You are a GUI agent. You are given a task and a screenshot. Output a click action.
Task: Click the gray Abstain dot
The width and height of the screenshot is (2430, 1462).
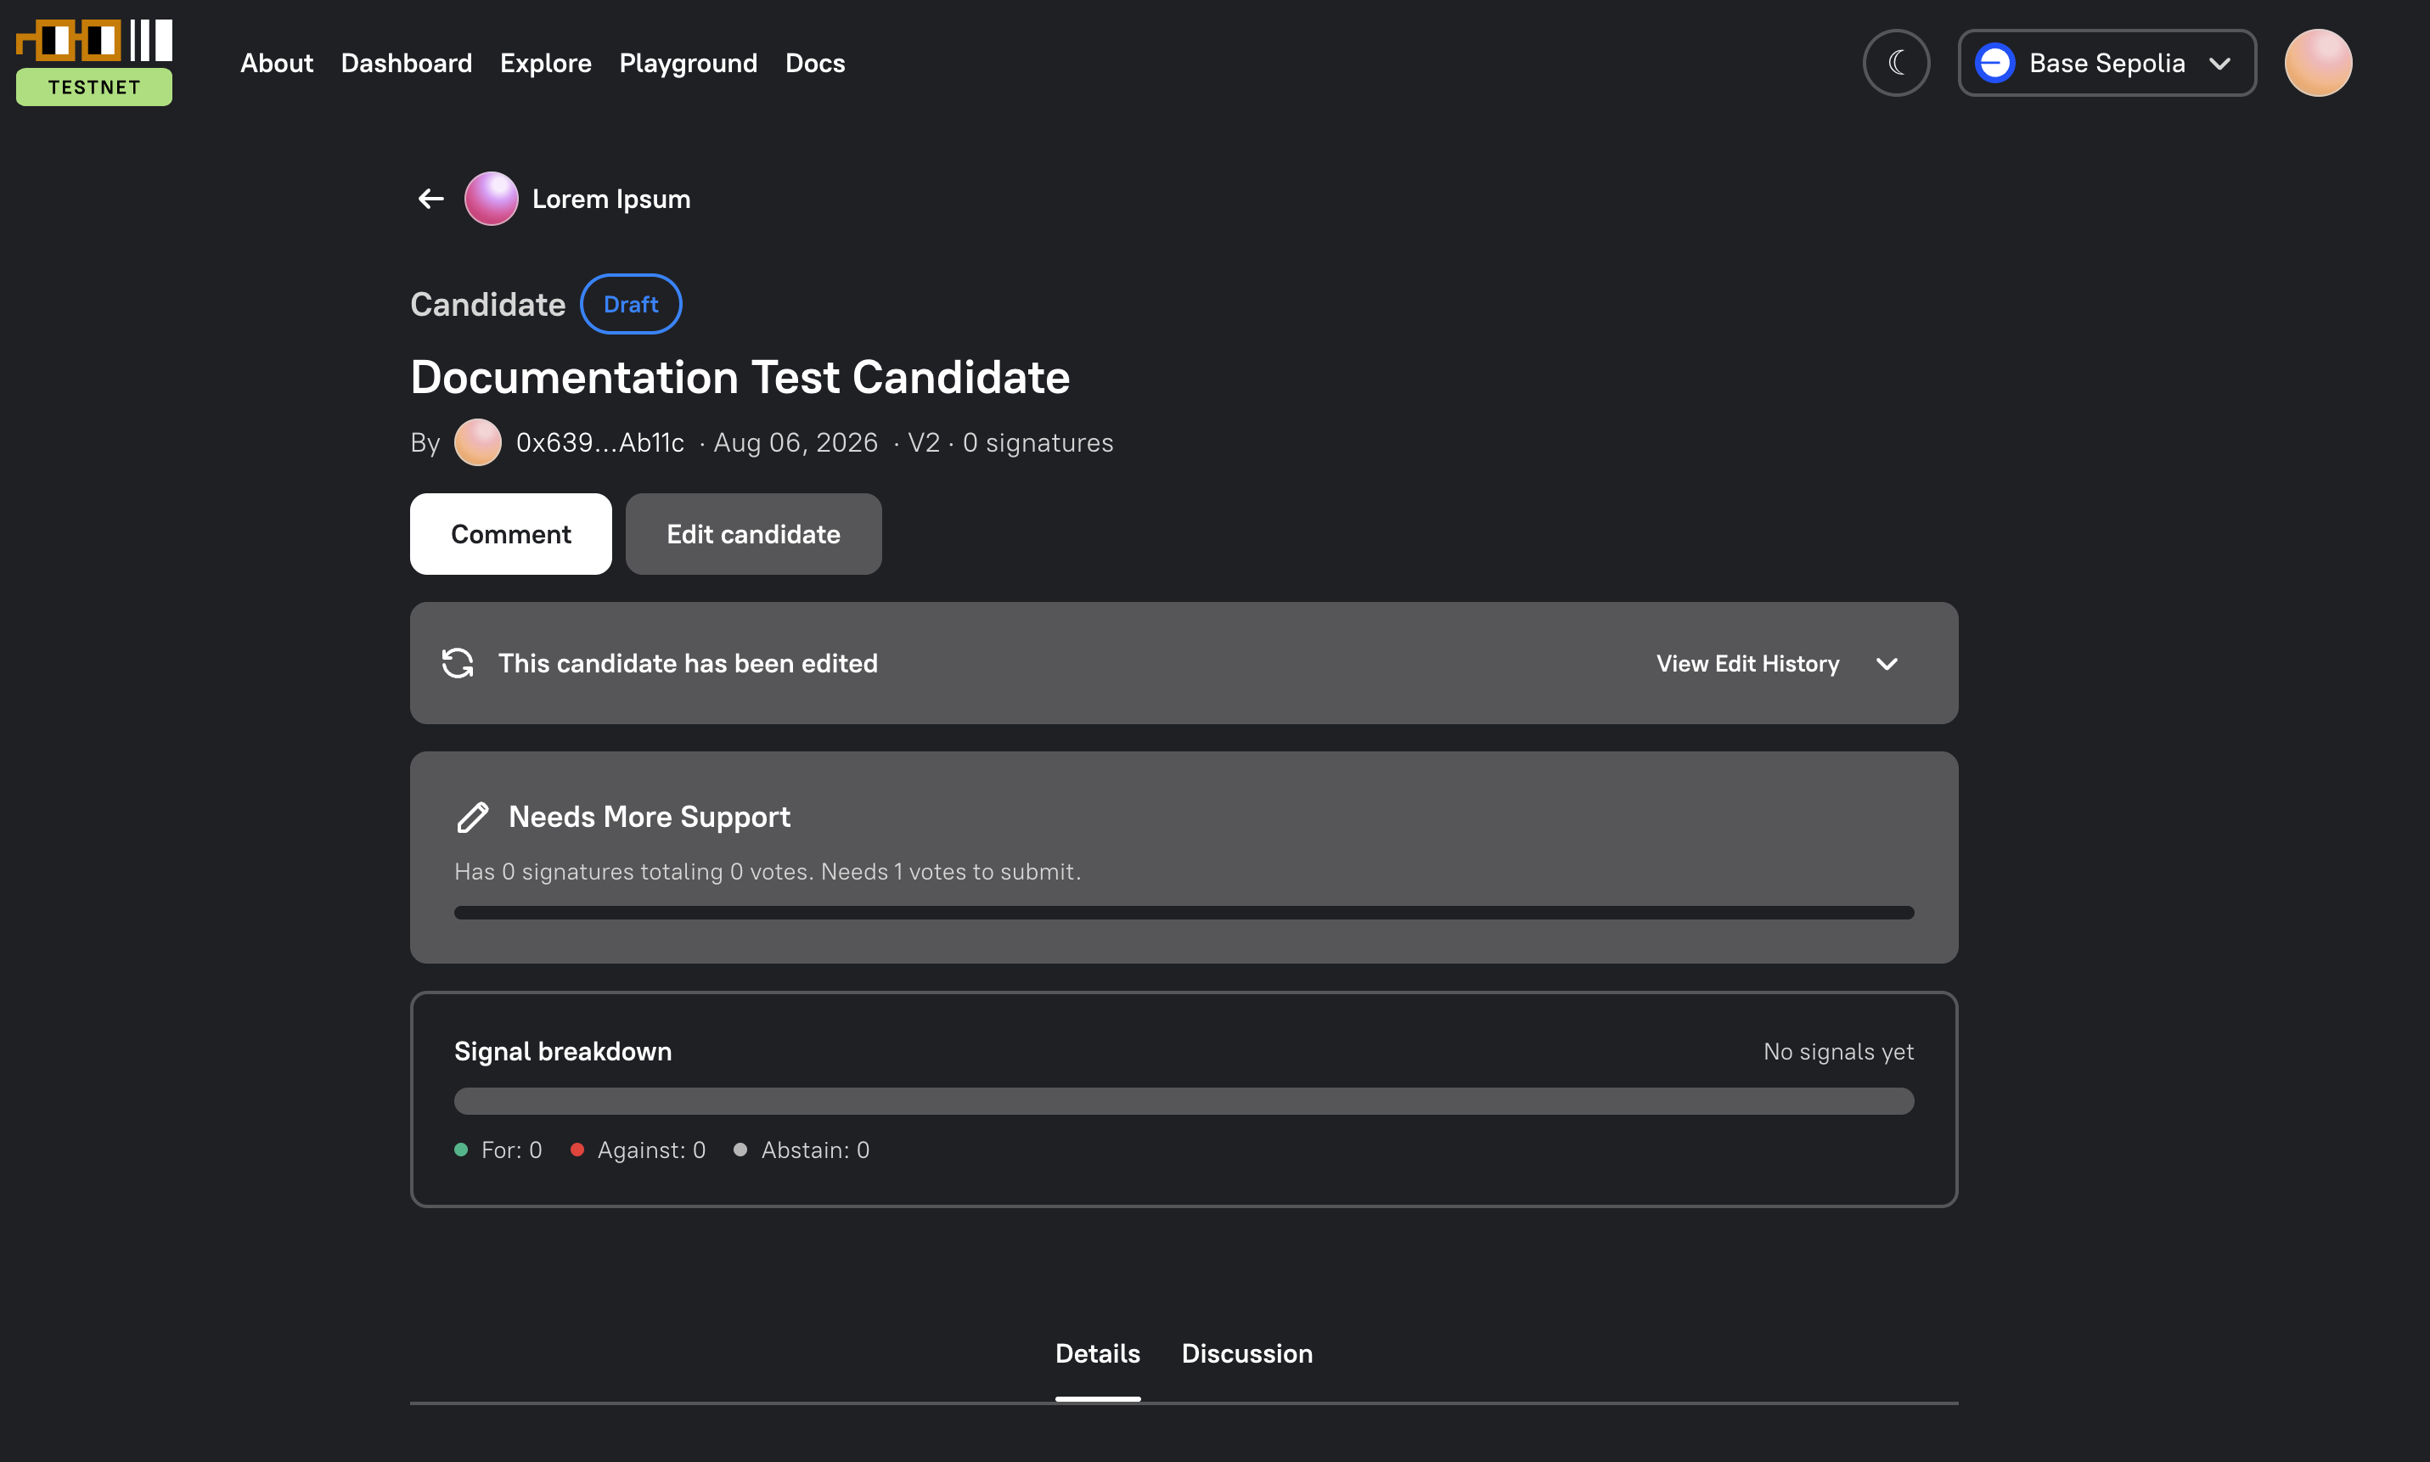click(x=740, y=1150)
